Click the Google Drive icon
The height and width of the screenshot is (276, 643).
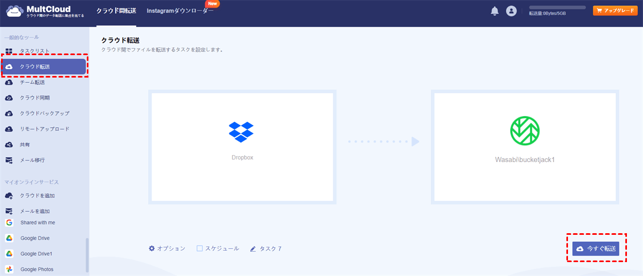(x=9, y=238)
